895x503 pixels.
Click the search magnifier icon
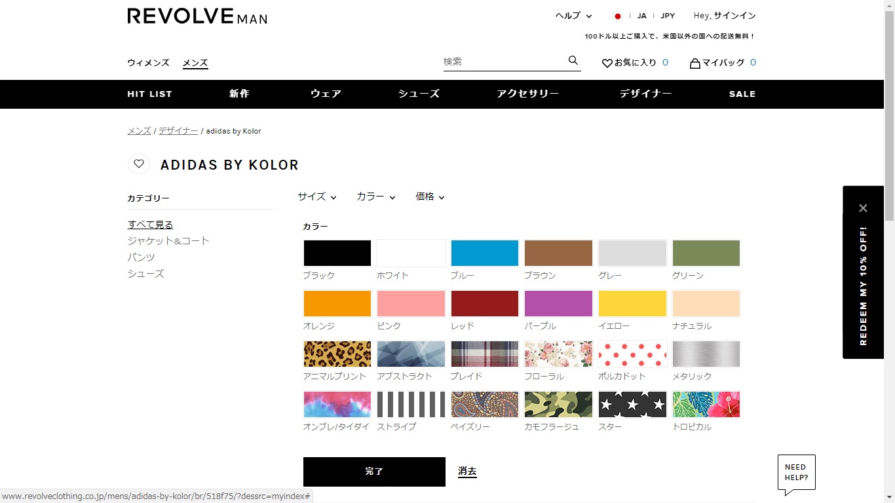point(573,61)
